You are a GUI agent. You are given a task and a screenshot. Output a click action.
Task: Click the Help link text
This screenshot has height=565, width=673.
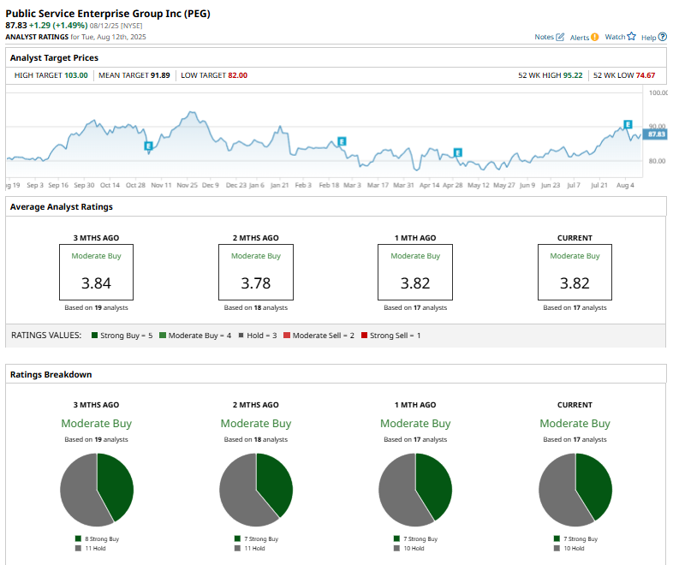pyautogui.click(x=648, y=38)
